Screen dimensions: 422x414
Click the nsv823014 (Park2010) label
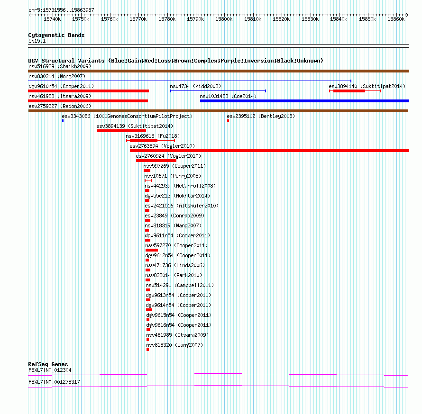[174, 275]
